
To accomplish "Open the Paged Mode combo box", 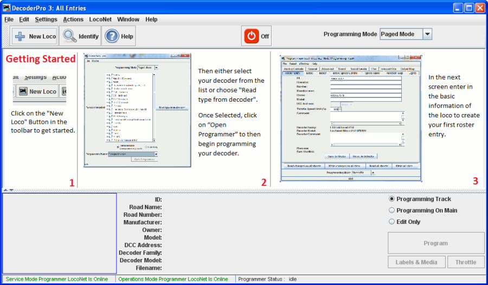I will (400, 34).
